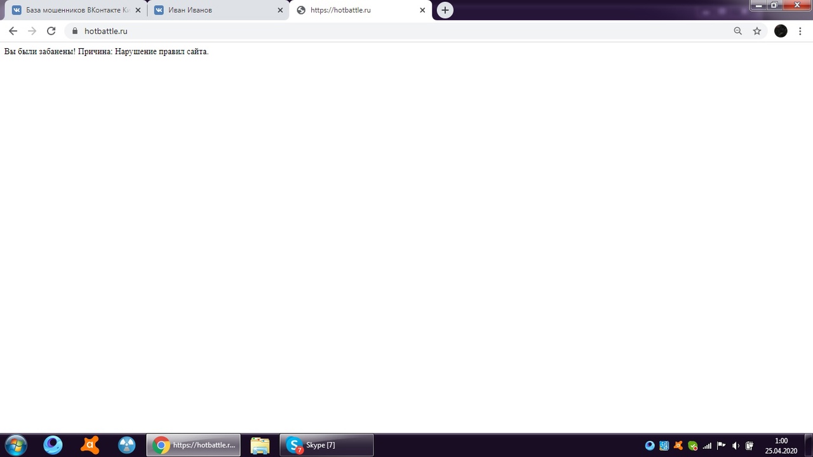Open the Chrome profile avatar
Viewport: 813px width, 457px height.
[781, 31]
